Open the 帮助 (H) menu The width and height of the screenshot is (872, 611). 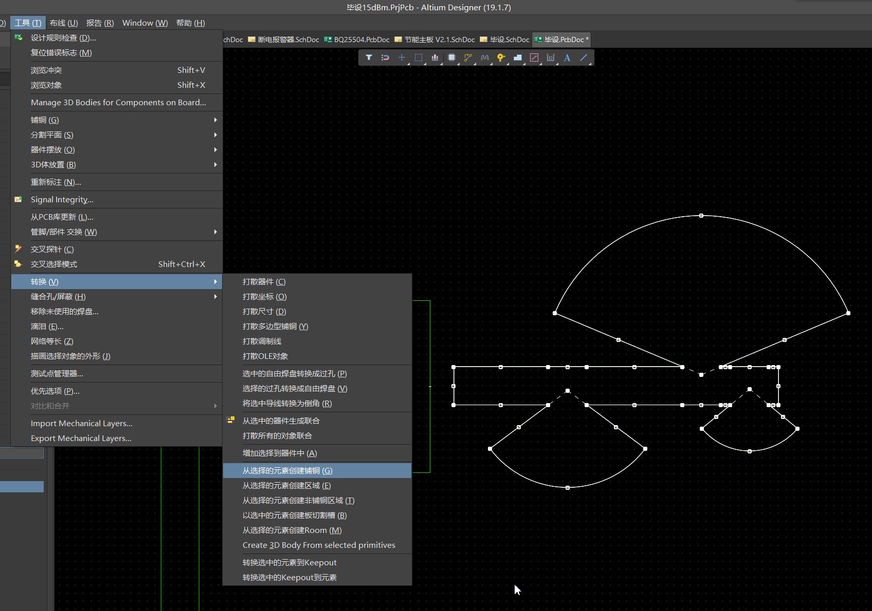[191, 23]
